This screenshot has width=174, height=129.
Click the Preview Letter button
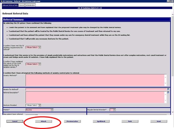pos(72,121)
